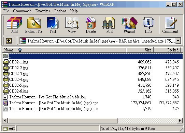This screenshot has width=185, height=133.
Task: Close the WinRAR window
Action: point(180,4)
